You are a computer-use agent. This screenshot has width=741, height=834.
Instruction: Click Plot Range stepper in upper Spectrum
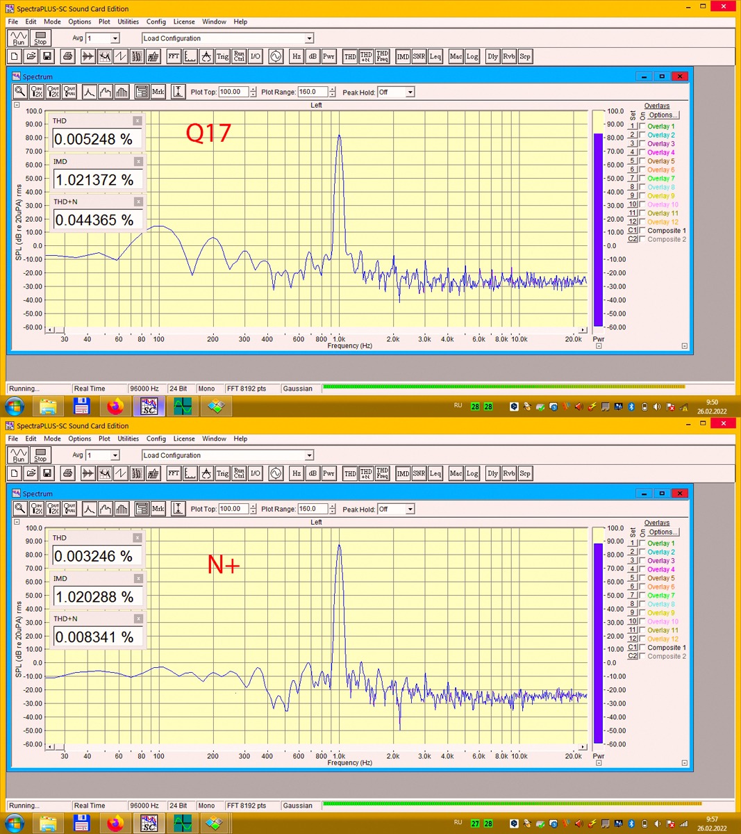[x=333, y=92]
